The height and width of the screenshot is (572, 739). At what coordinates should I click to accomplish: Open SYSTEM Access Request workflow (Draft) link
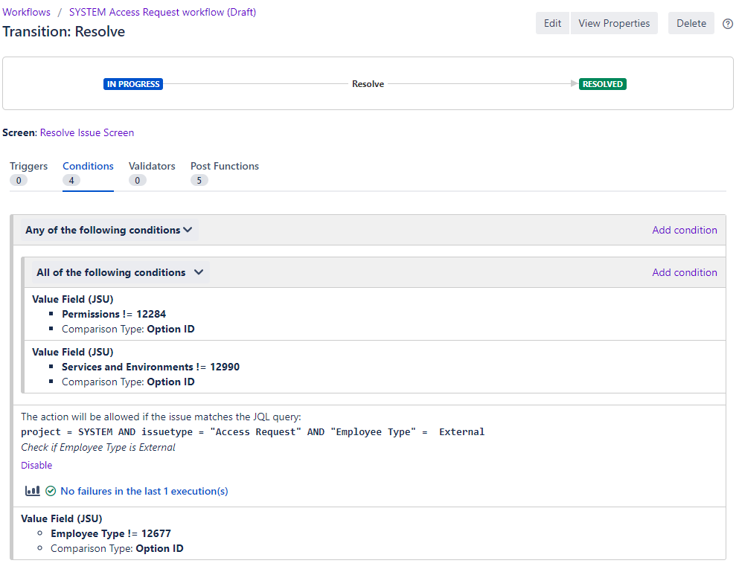162,12
